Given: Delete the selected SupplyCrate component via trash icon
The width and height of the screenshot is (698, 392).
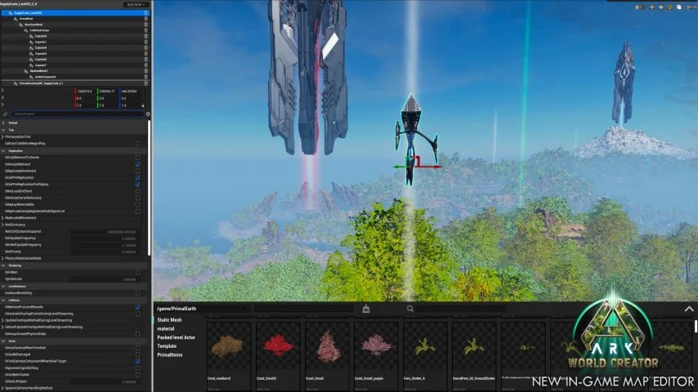Looking at the screenshot, I should click(146, 13).
